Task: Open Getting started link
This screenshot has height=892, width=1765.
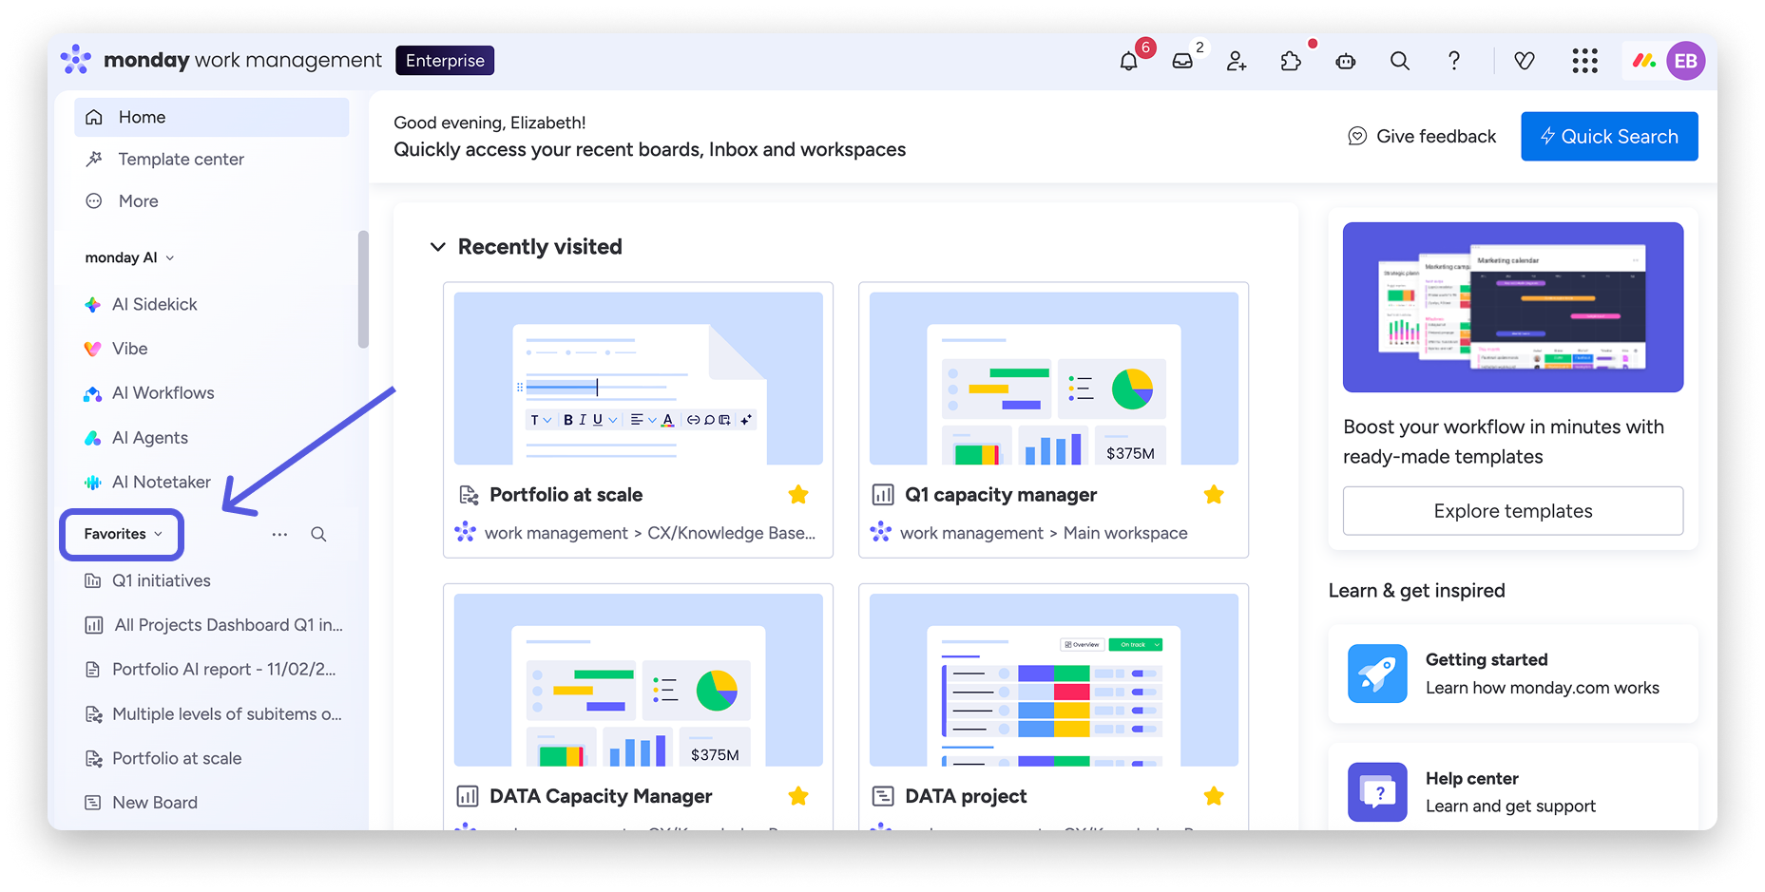Action: (1513, 674)
